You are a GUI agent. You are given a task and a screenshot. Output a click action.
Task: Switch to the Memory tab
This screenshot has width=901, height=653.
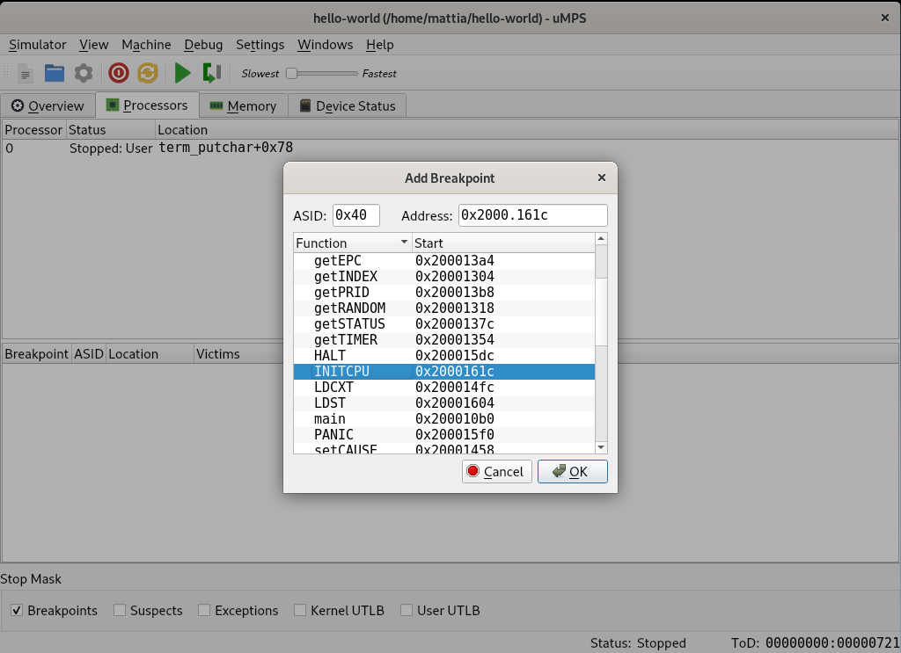243,105
